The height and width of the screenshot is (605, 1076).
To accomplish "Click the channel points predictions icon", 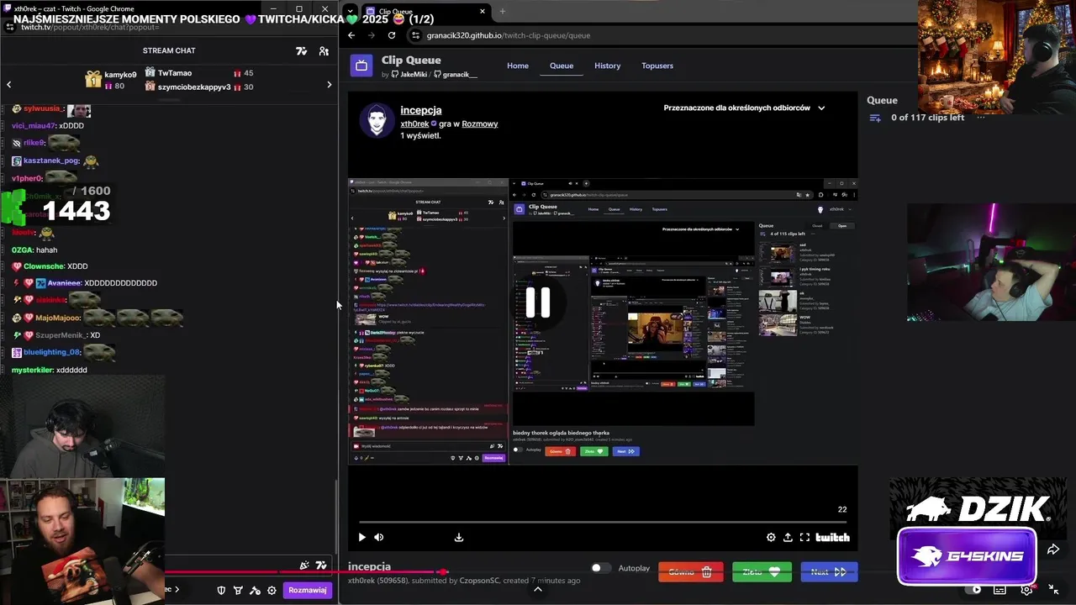I will click(238, 590).
